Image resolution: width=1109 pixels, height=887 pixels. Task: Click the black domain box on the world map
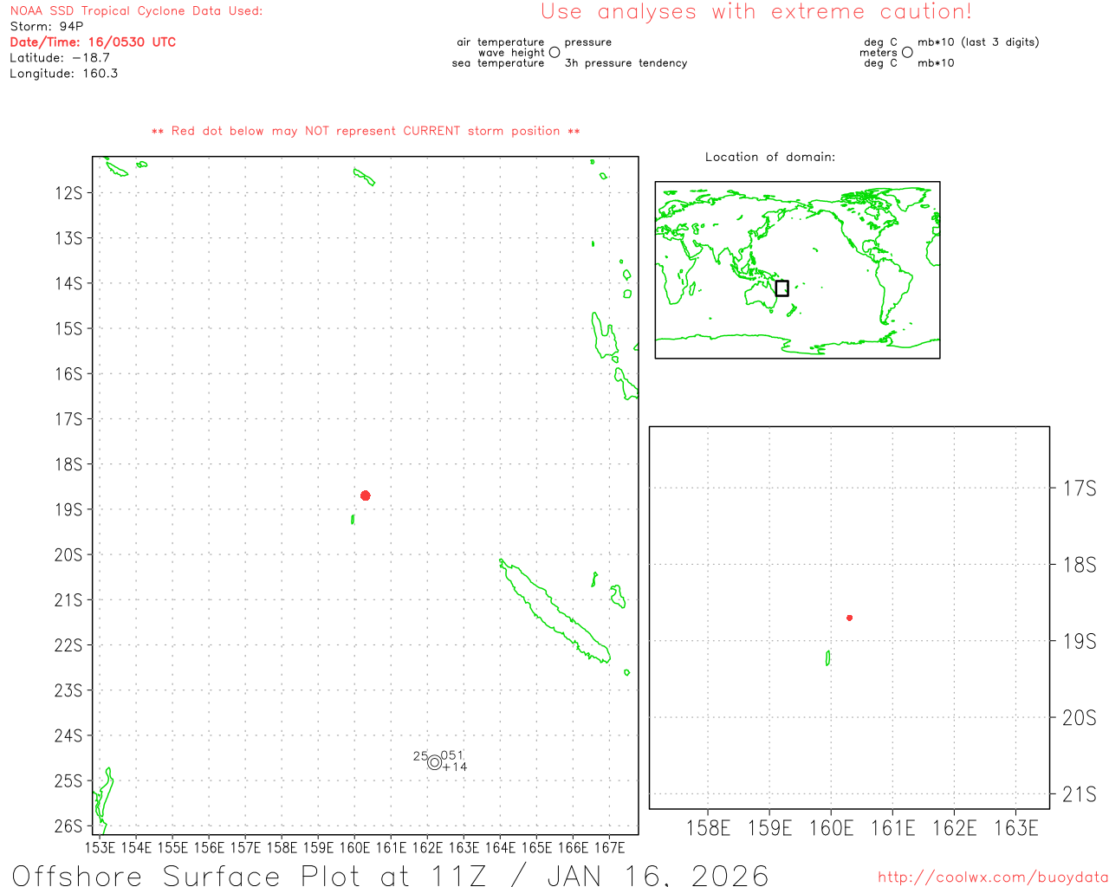781,288
